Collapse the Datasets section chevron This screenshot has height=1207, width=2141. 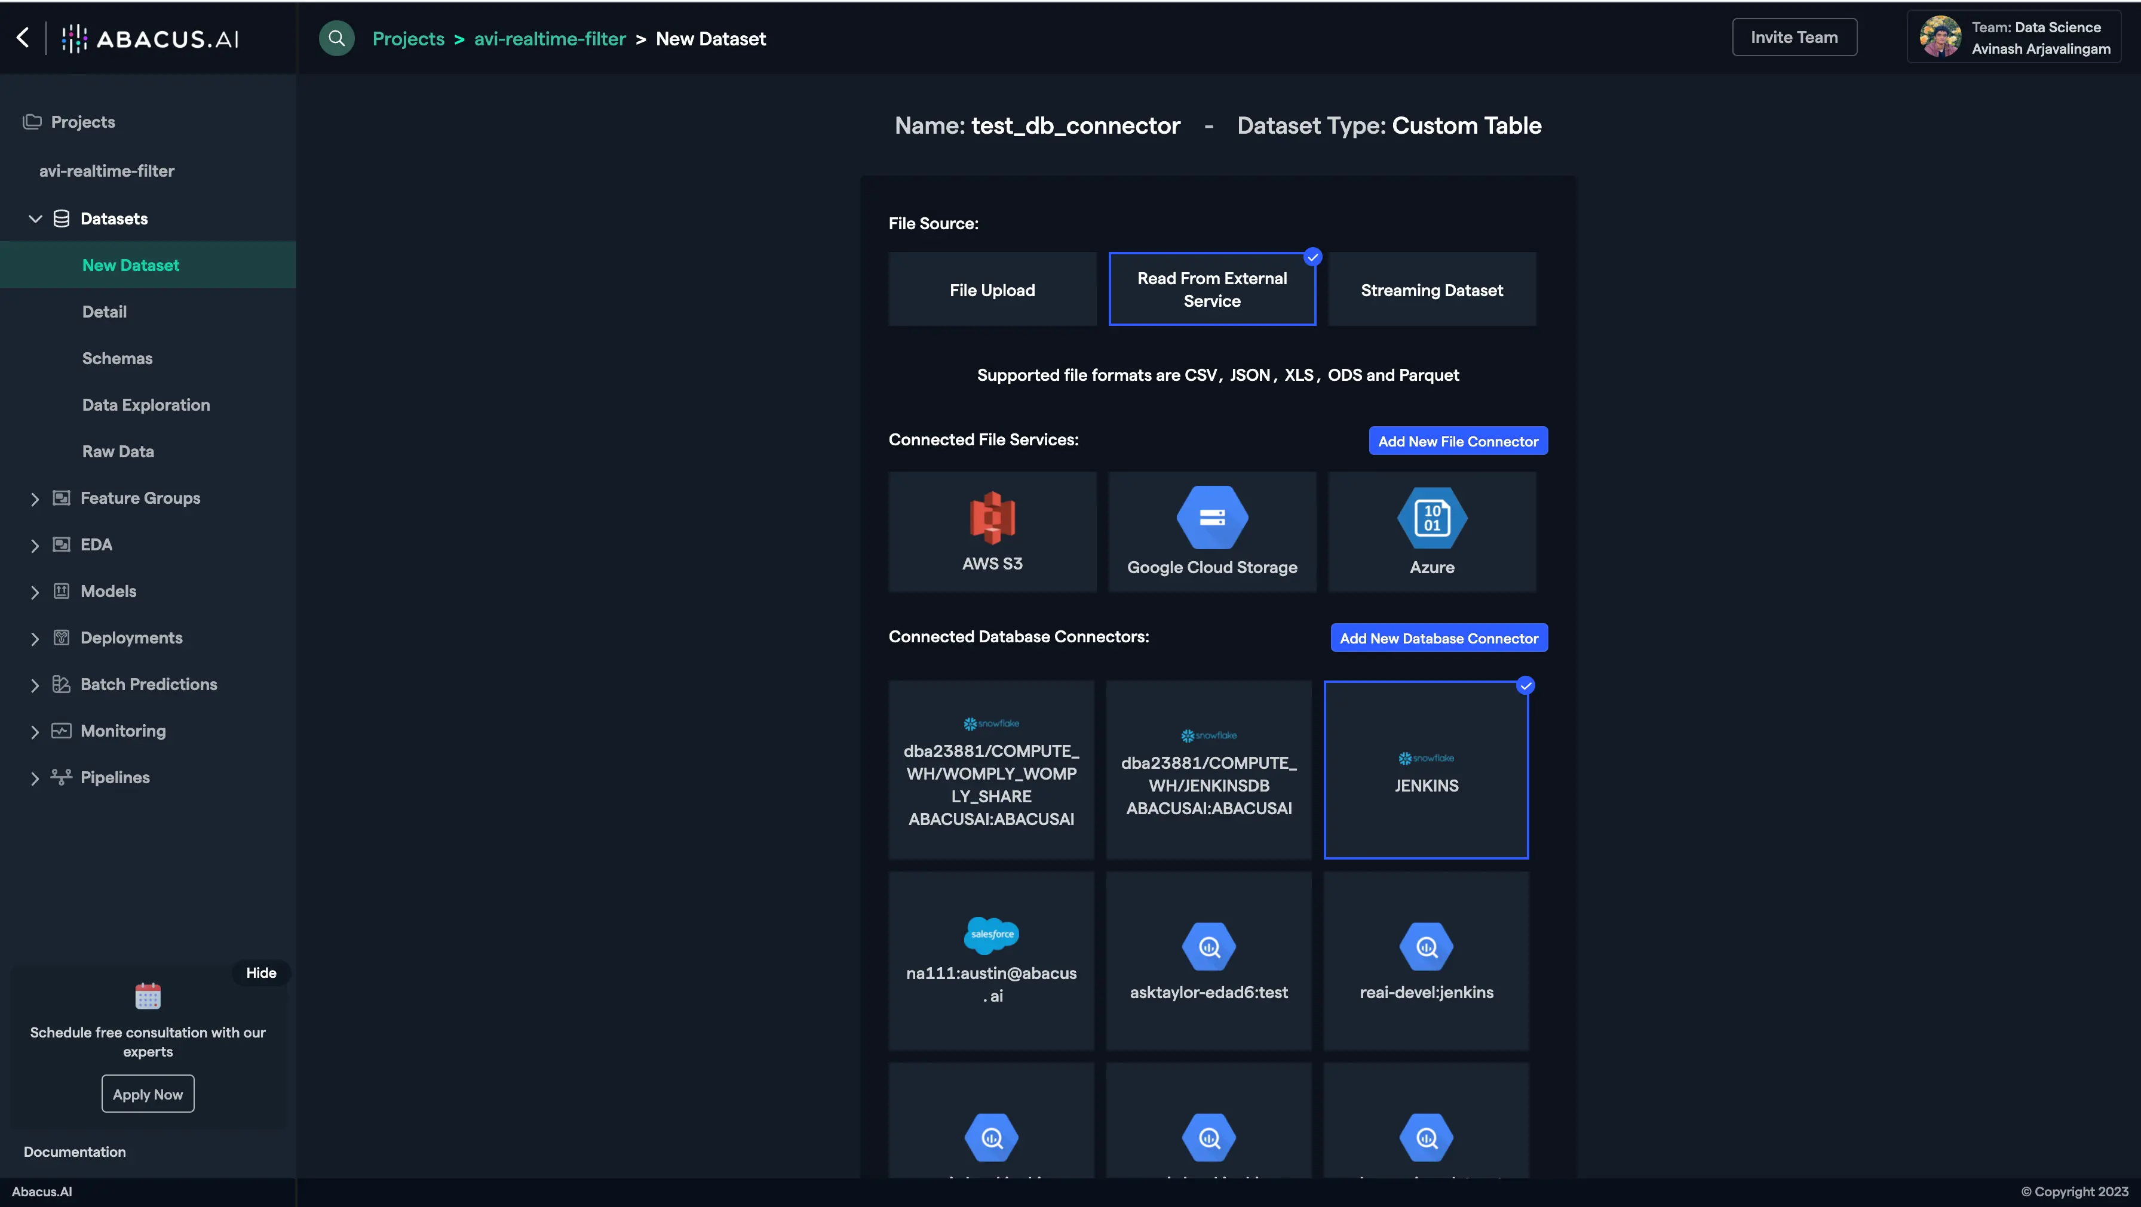coord(35,218)
